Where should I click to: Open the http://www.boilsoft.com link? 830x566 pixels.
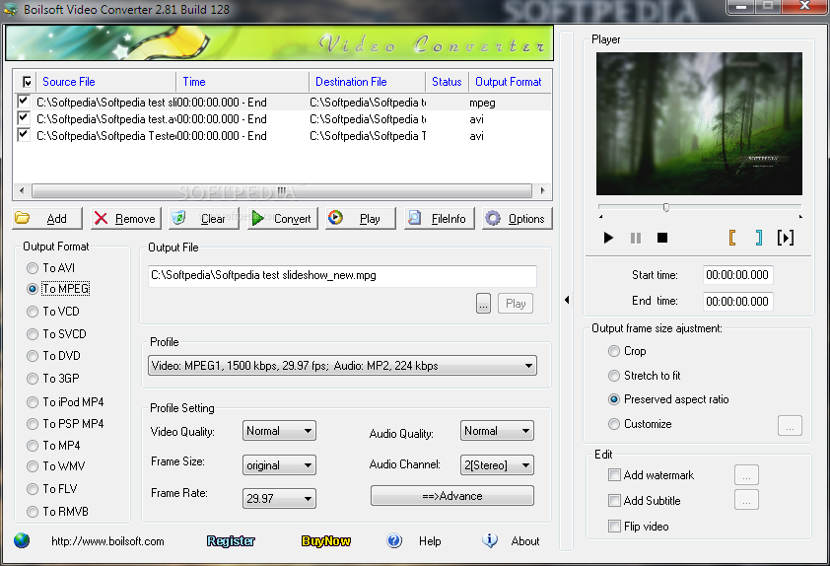[x=107, y=541]
